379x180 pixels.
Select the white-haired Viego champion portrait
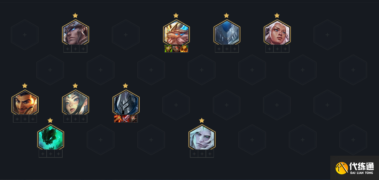pos(202,137)
